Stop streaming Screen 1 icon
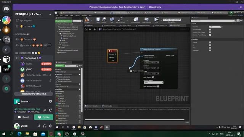The height and width of the screenshot is (137, 244). (x=50, y=102)
